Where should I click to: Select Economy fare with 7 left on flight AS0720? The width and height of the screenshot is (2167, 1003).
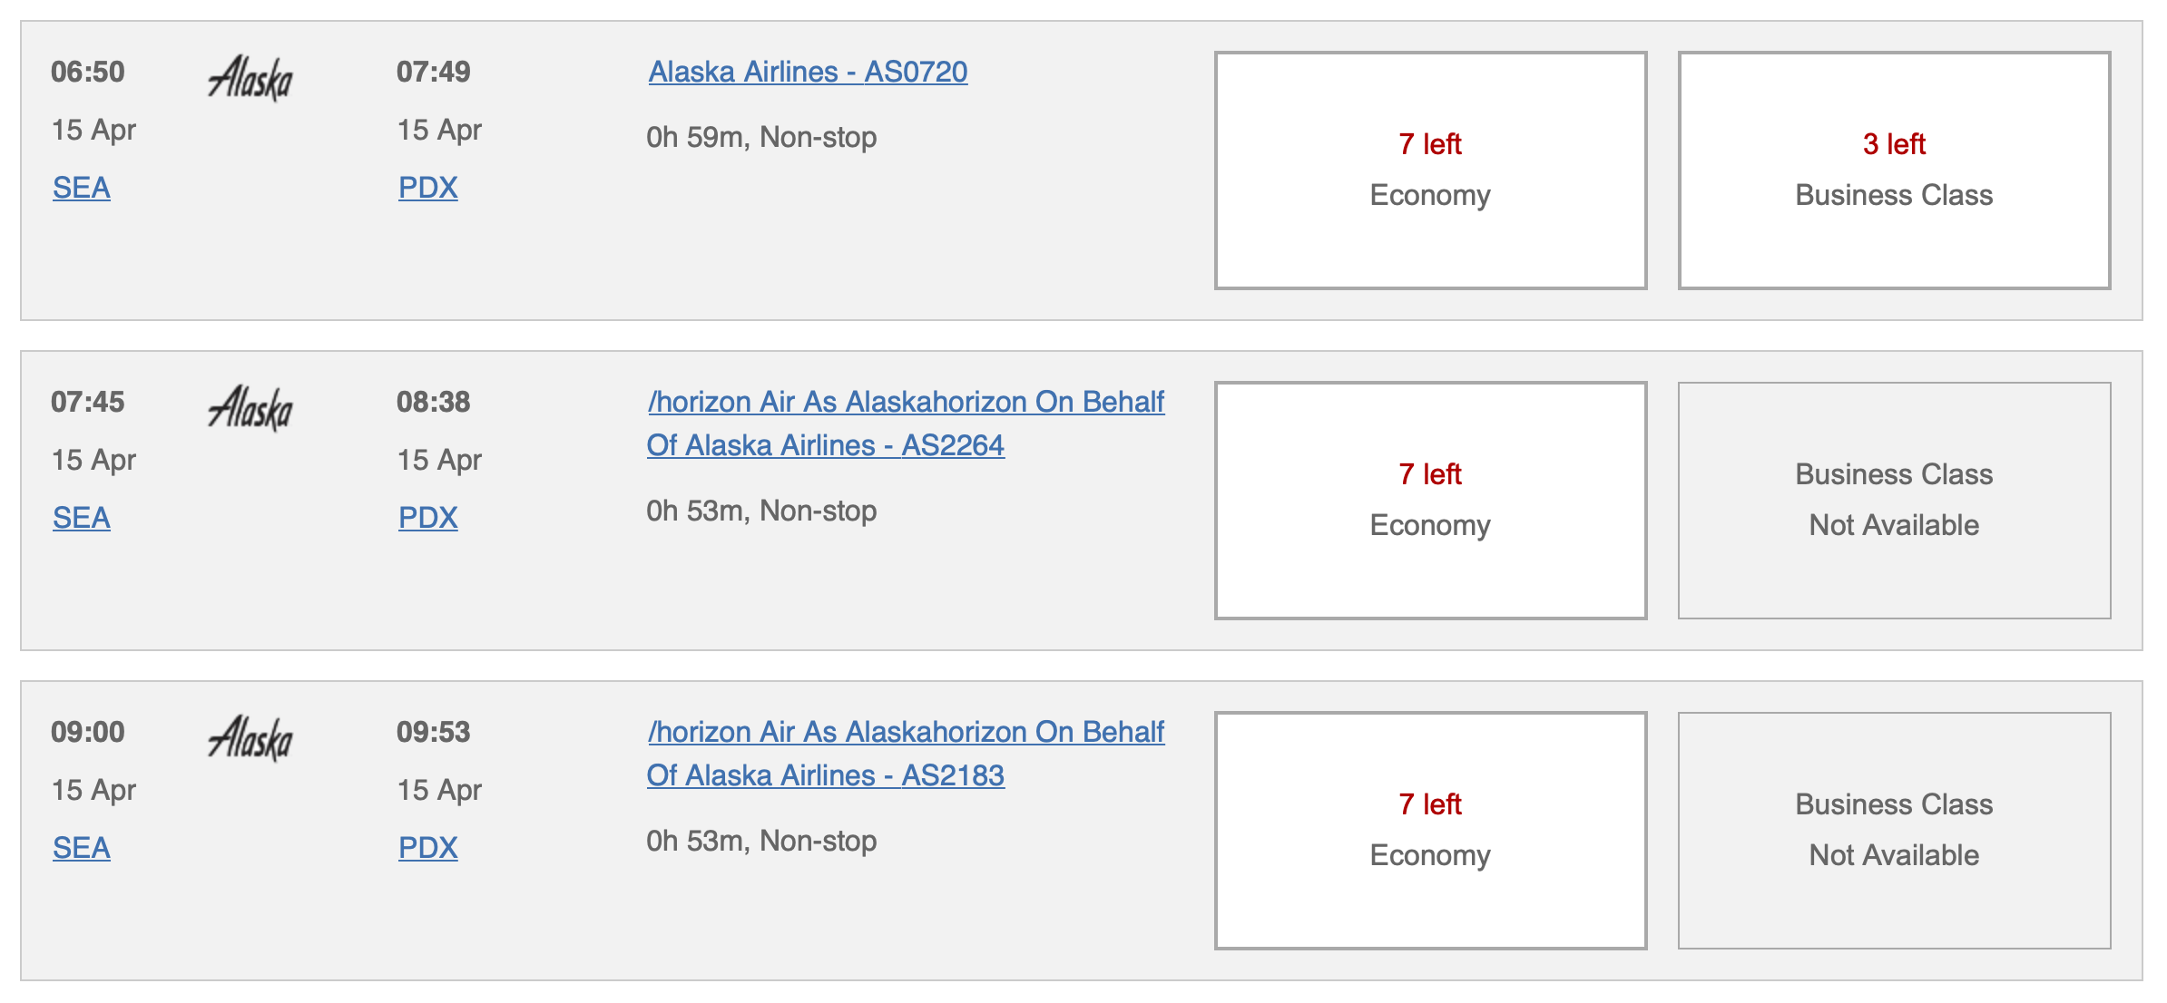click(x=1430, y=168)
